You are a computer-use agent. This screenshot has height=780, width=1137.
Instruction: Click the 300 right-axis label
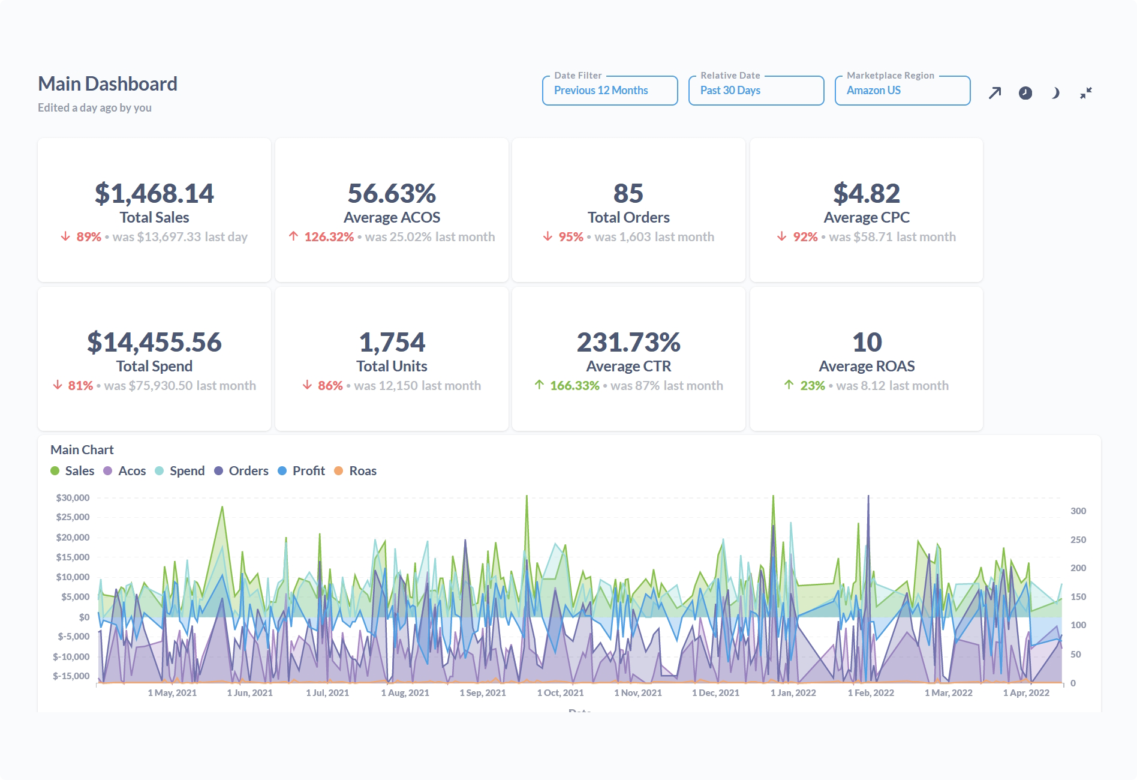[x=1078, y=511]
